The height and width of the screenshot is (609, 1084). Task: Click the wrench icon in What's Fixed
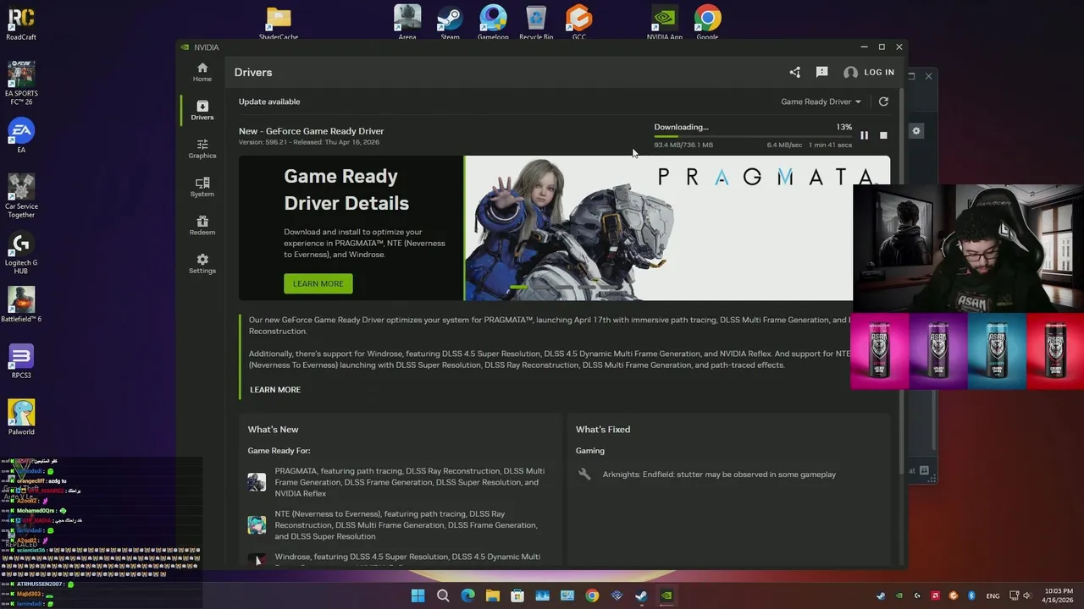[x=583, y=475]
